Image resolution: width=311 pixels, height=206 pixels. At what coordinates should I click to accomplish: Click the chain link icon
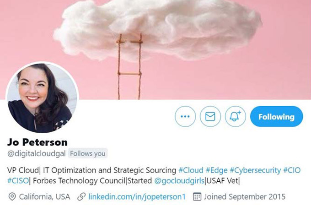click(81, 197)
